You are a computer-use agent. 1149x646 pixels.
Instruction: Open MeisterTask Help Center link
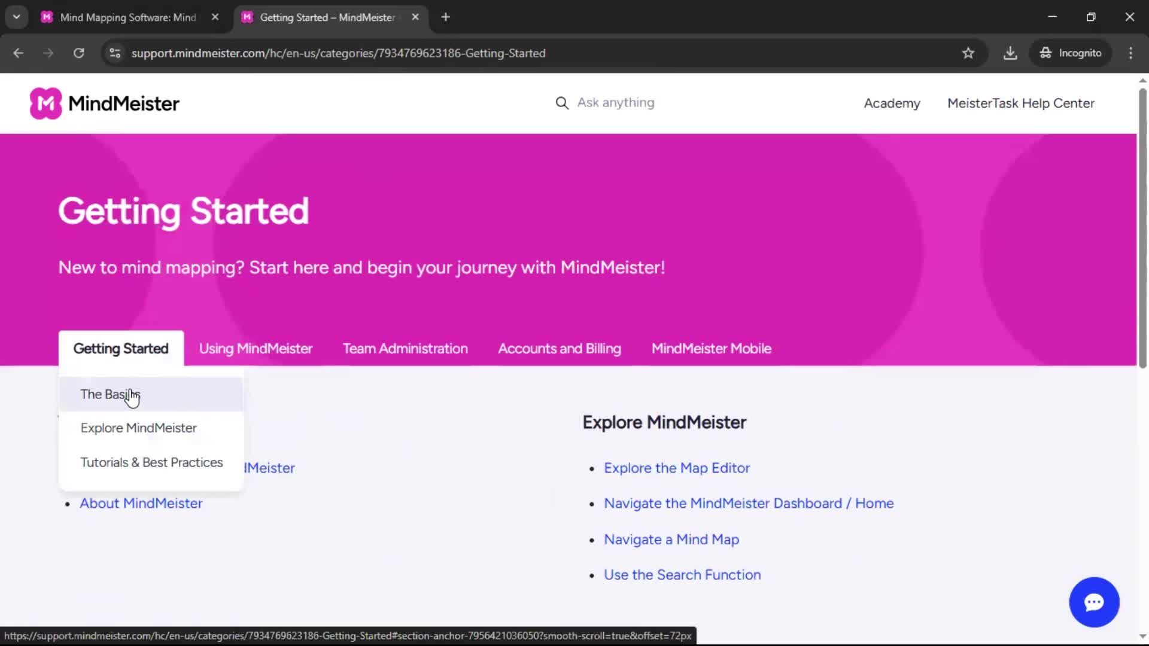pyautogui.click(x=1021, y=103)
